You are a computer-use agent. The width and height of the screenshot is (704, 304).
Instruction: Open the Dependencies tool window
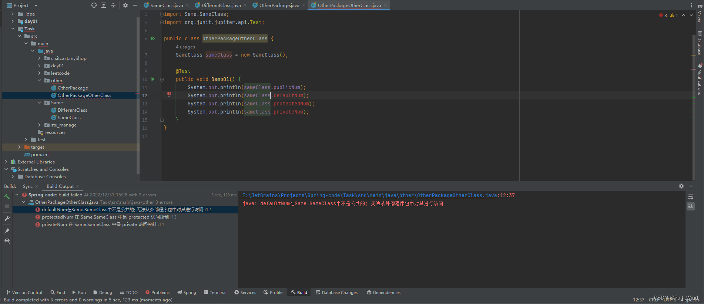pos(383,293)
